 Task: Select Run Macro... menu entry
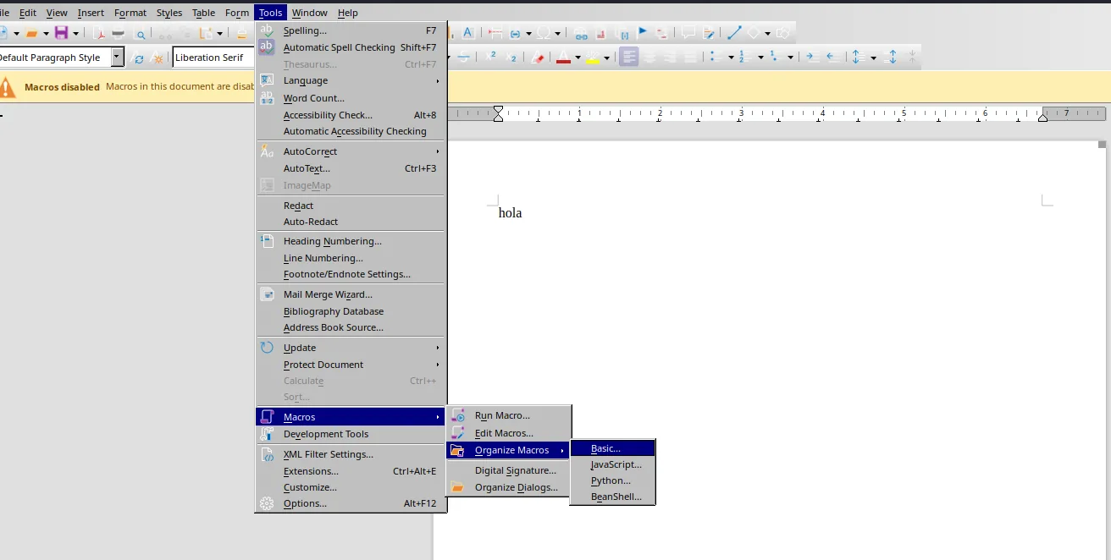[x=509, y=415]
